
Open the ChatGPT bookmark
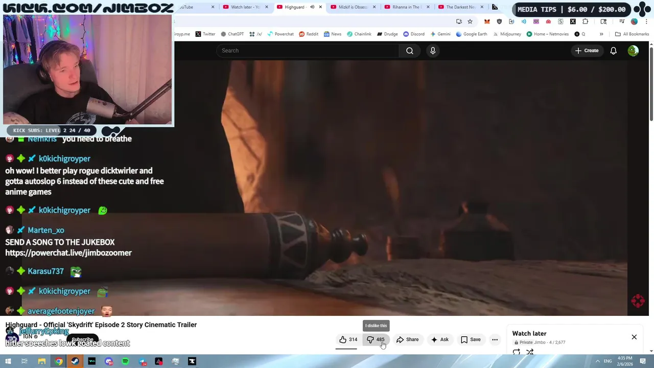click(232, 34)
